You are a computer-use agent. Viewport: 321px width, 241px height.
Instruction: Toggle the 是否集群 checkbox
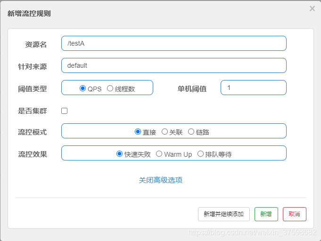click(x=64, y=111)
